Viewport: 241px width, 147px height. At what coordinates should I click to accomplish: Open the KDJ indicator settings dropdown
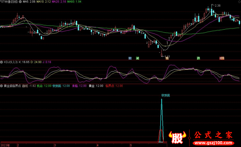point(2,62)
